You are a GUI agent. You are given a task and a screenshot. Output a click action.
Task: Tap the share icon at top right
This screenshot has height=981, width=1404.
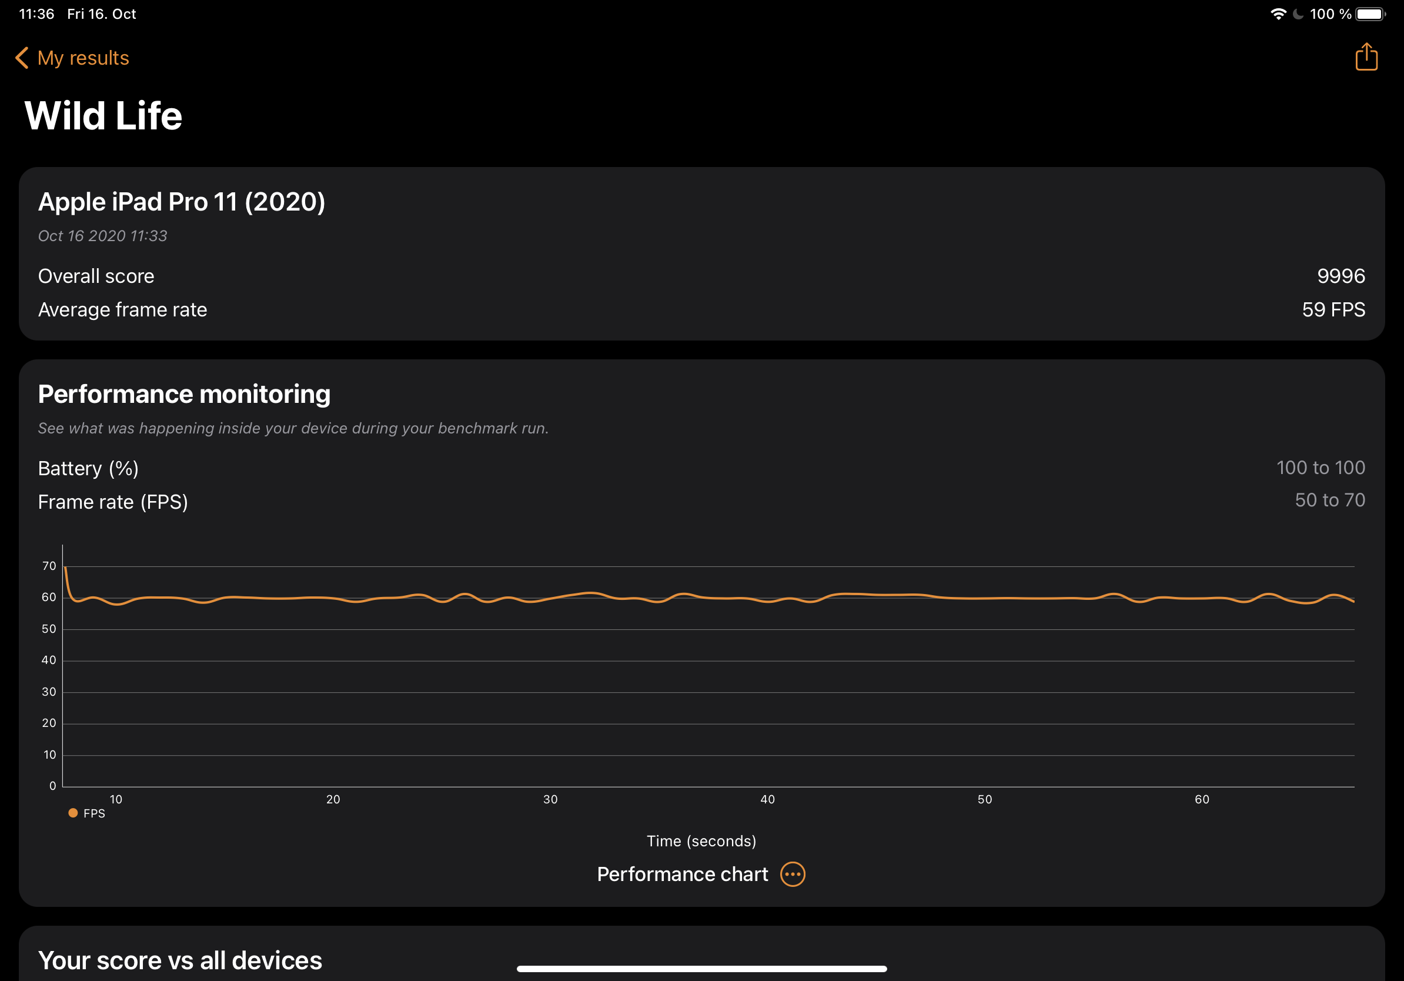click(x=1366, y=57)
